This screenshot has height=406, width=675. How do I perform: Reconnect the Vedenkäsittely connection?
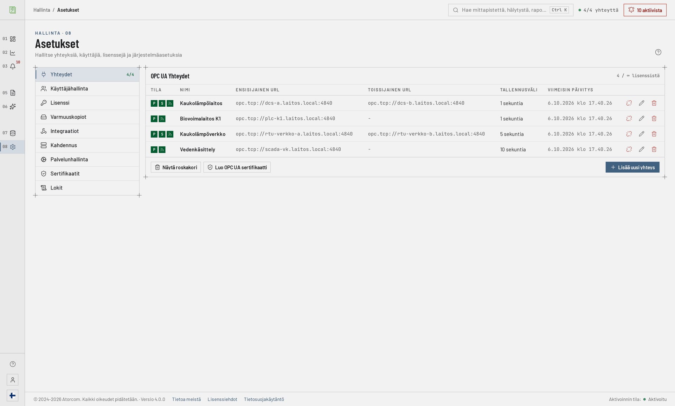point(629,149)
